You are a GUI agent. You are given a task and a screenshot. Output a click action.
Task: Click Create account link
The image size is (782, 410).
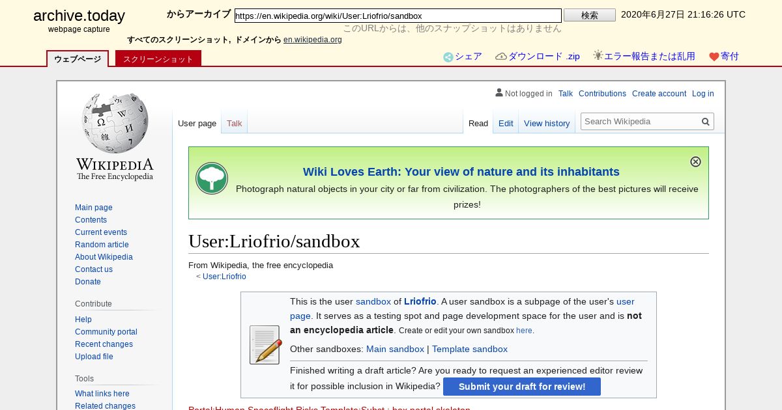coord(659,94)
